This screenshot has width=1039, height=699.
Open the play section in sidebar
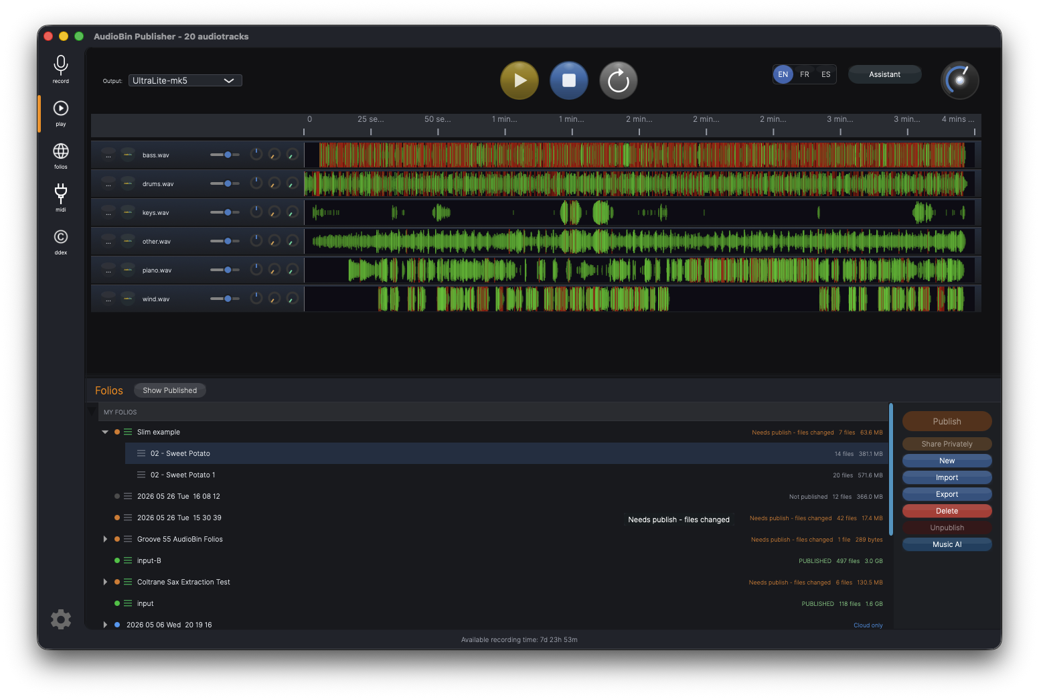click(x=61, y=113)
